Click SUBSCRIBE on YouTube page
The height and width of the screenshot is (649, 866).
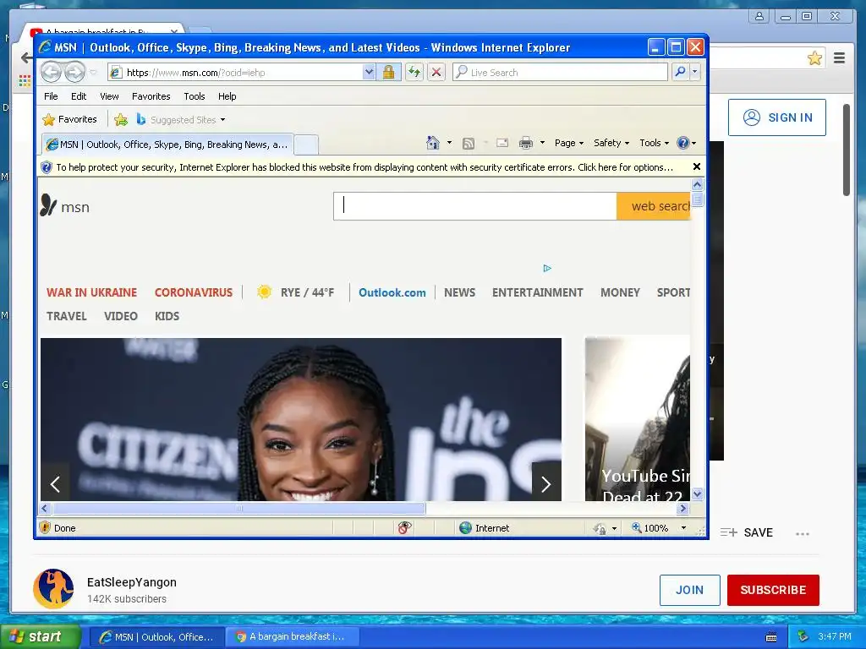pos(773,590)
